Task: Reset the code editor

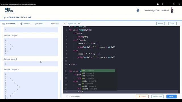Action: click(x=160, y=24)
